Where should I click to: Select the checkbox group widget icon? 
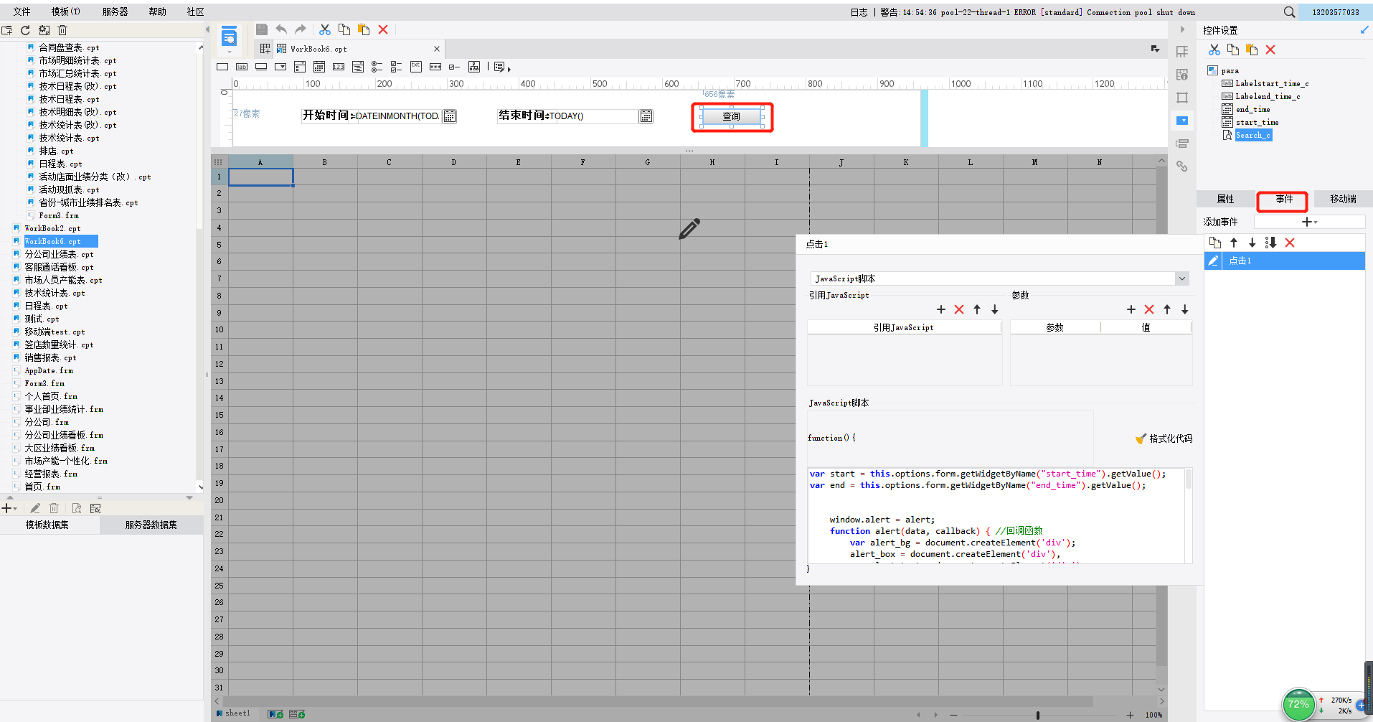coord(396,67)
